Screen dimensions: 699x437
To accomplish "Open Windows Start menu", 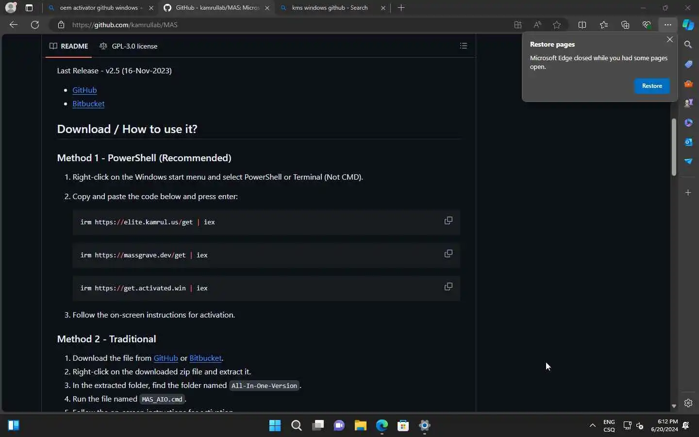I will coord(275,425).
